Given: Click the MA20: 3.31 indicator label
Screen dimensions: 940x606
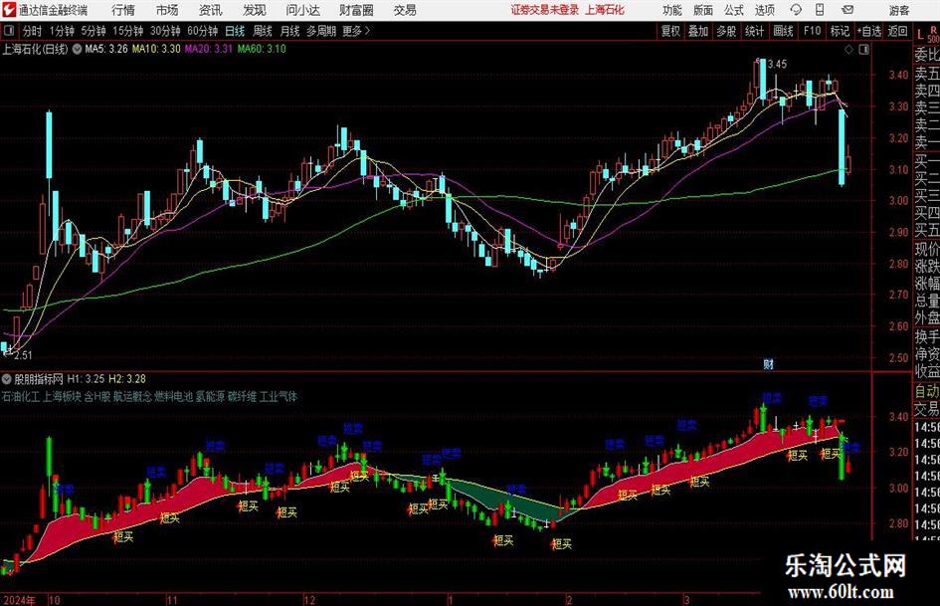Looking at the screenshot, I should click(209, 49).
